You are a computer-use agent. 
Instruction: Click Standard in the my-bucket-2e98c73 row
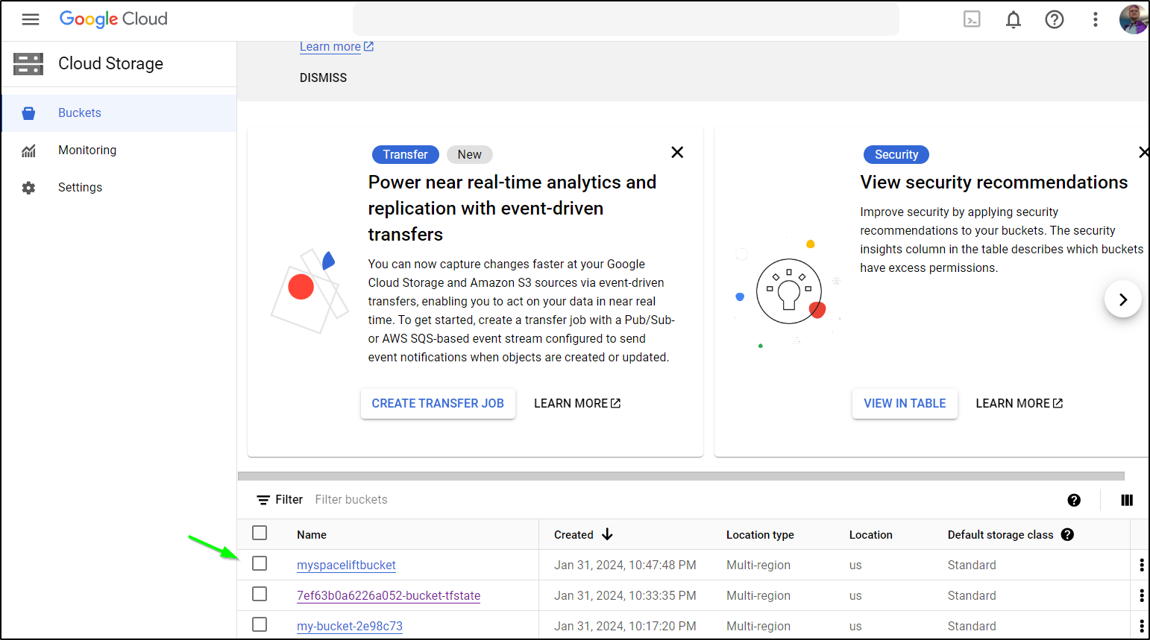tap(972, 627)
